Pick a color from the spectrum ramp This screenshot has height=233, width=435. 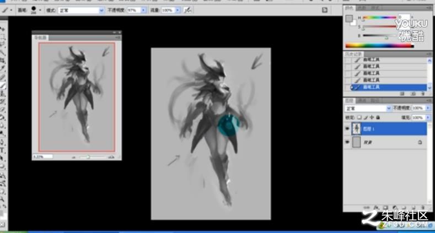[379, 46]
